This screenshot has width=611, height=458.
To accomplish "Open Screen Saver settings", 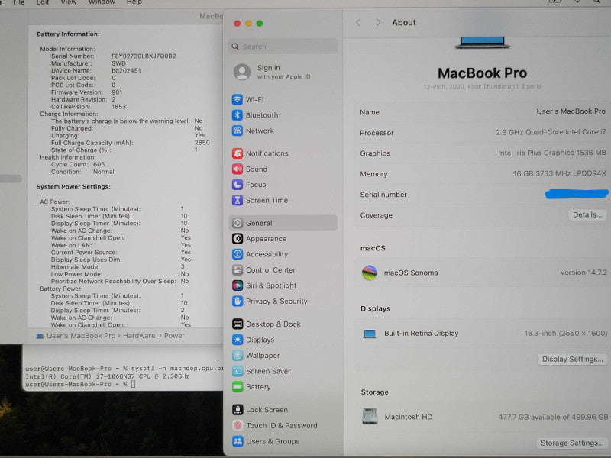I will 261,371.
